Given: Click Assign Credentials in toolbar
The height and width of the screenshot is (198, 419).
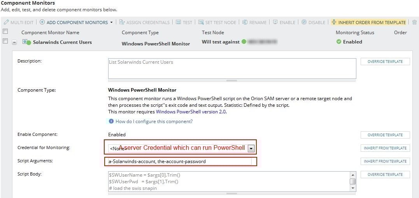Looking at the screenshot, I should (144, 23).
